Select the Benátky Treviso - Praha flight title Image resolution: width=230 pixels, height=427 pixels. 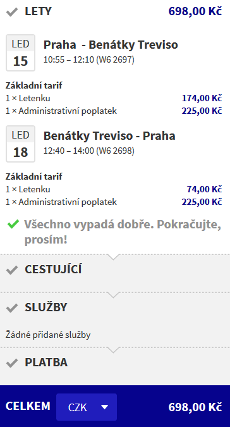109,135
